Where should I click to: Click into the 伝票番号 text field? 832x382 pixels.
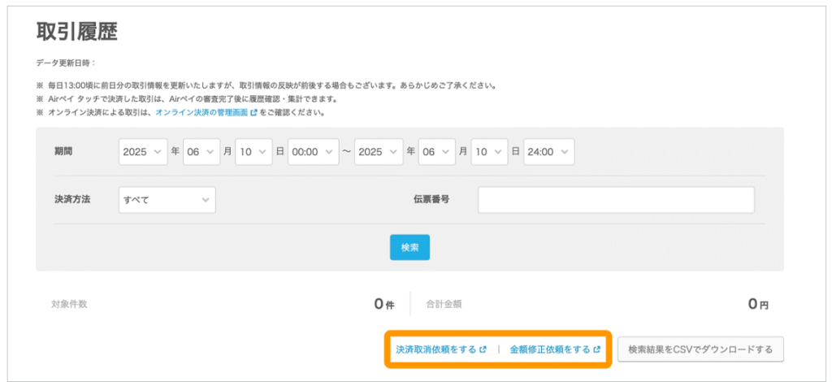pyautogui.click(x=616, y=200)
